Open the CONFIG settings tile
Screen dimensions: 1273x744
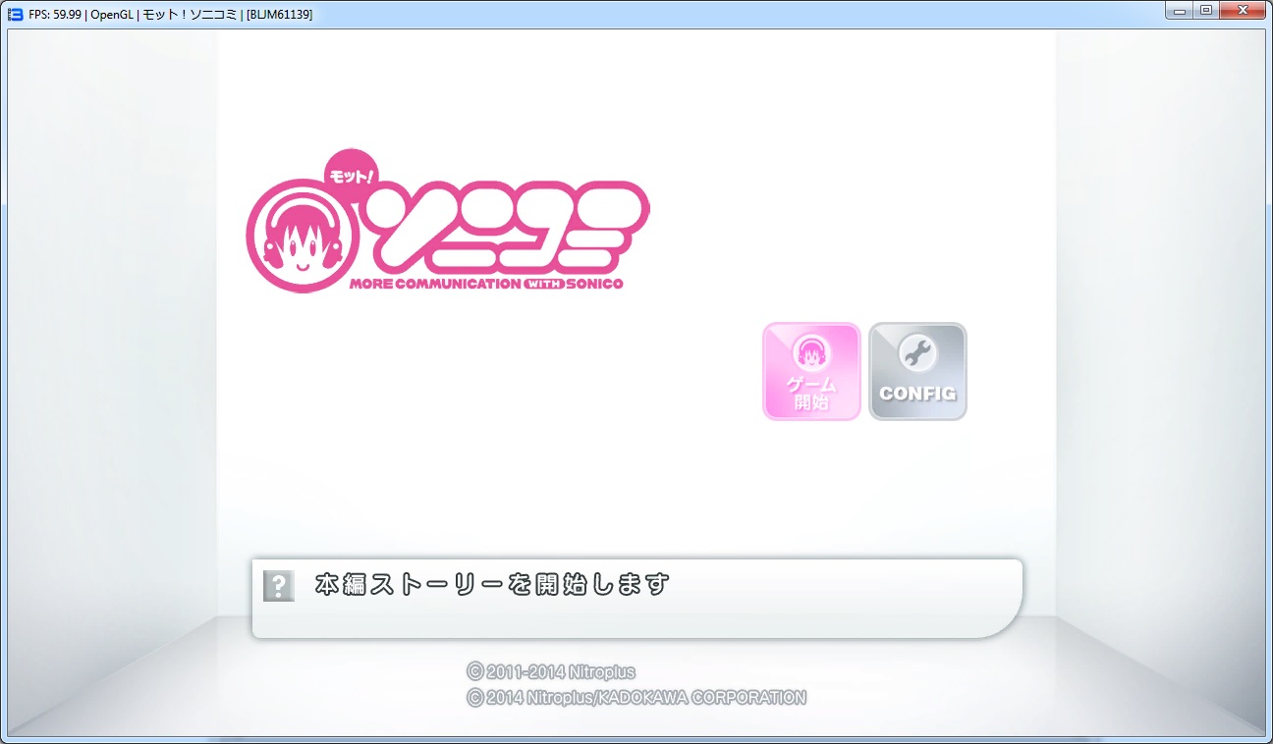pyautogui.click(x=917, y=372)
